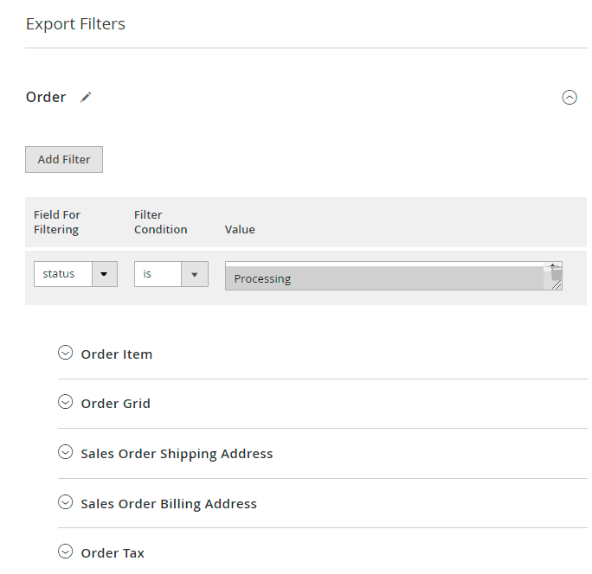The height and width of the screenshot is (574, 592).
Task: Click the Order Grid section title
Action: (x=115, y=403)
